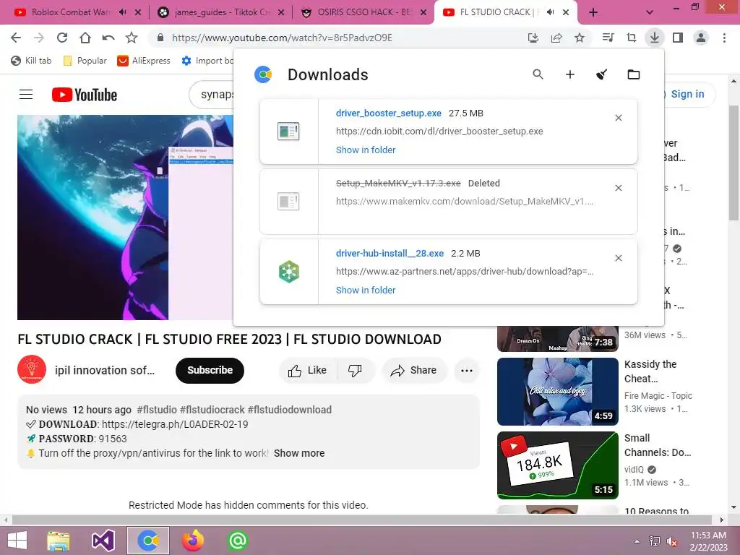
Task: Remove driver-hub-install entry from list
Action: pos(619,258)
